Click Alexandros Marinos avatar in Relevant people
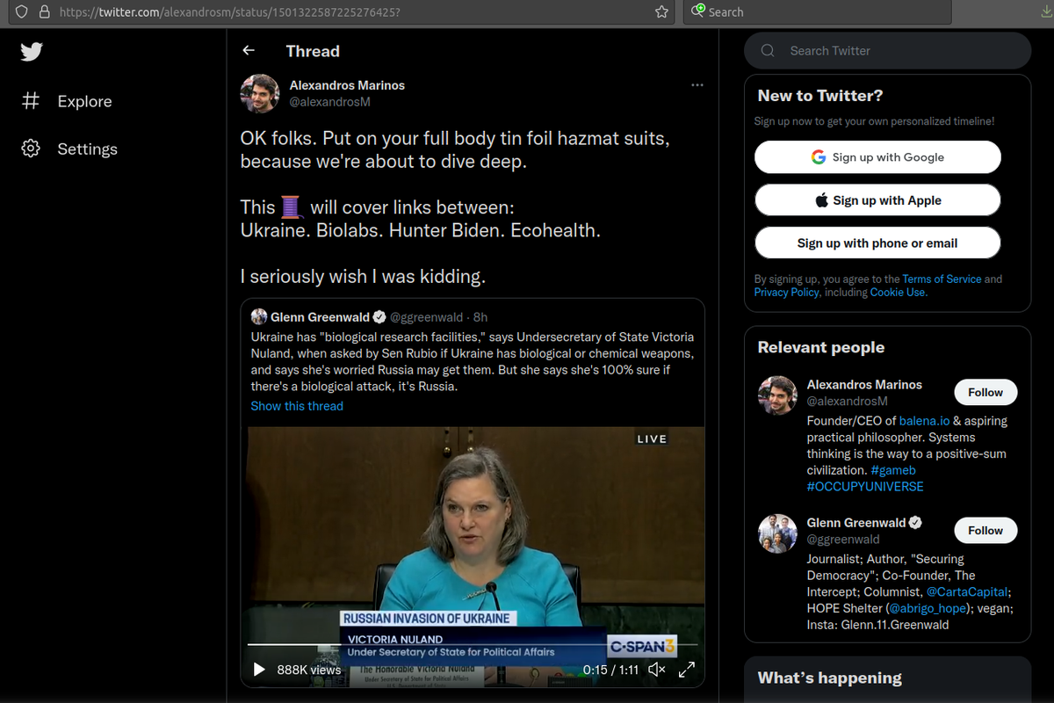The image size is (1054, 703). coord(777,395)
